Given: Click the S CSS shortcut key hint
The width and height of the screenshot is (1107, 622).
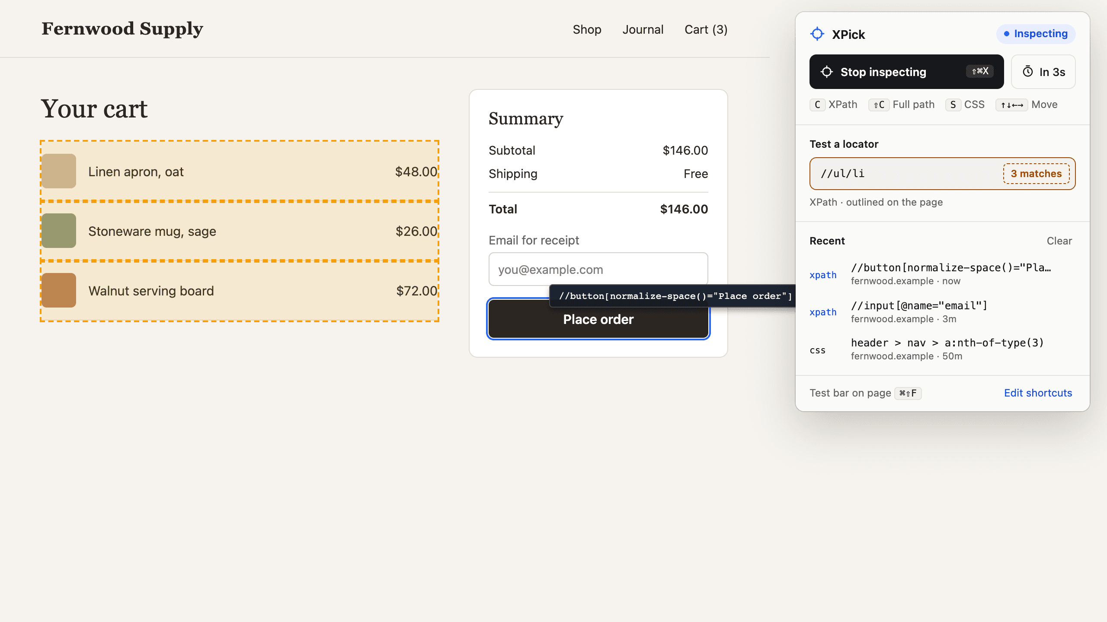Looking at the screenshot, I should [965, 105].
